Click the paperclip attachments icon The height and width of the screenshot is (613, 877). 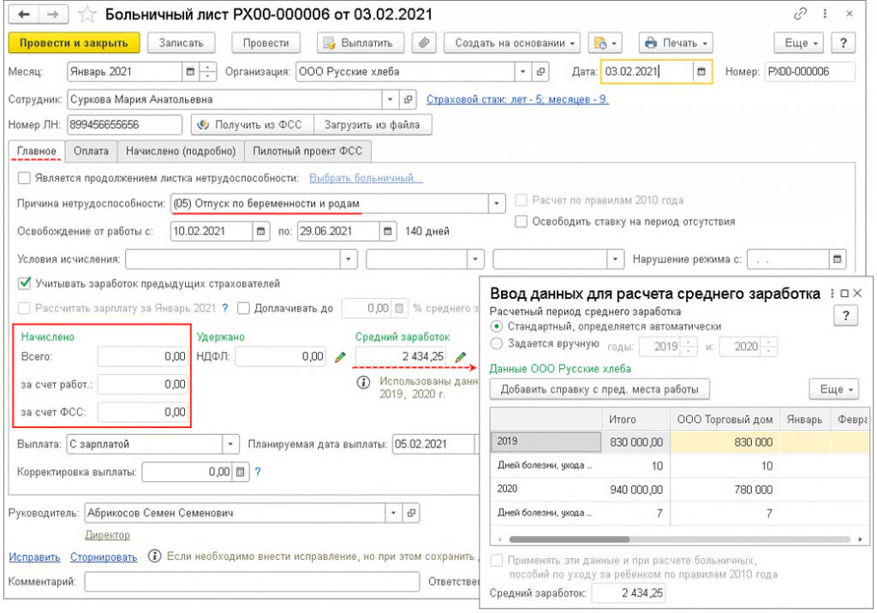pos(424,43)
